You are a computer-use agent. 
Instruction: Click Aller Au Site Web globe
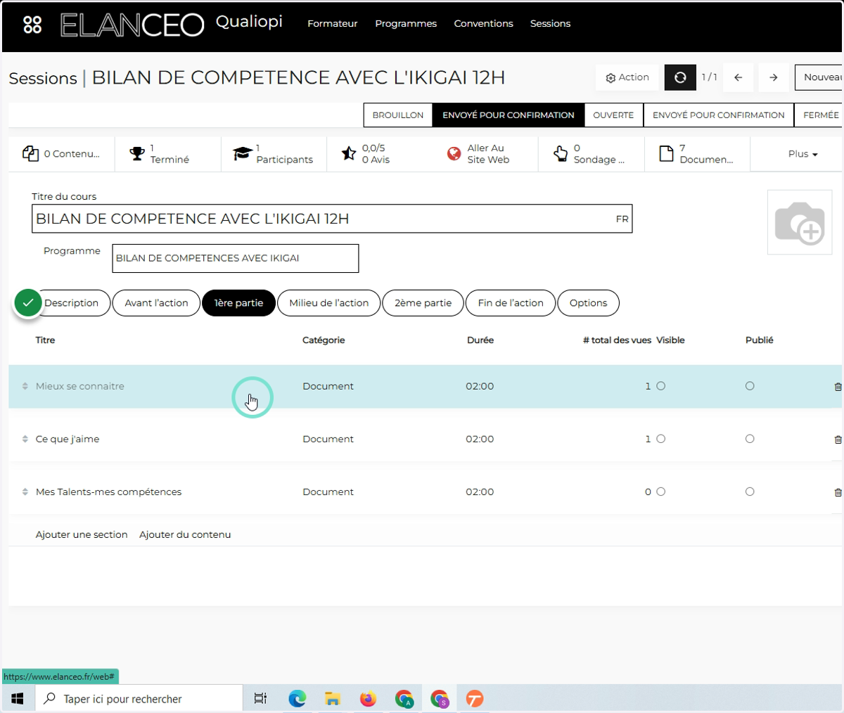pos(485,154)
